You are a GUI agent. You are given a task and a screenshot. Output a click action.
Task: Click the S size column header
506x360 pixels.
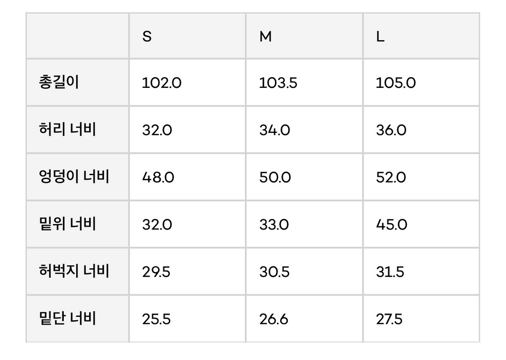tap(147, 37)
